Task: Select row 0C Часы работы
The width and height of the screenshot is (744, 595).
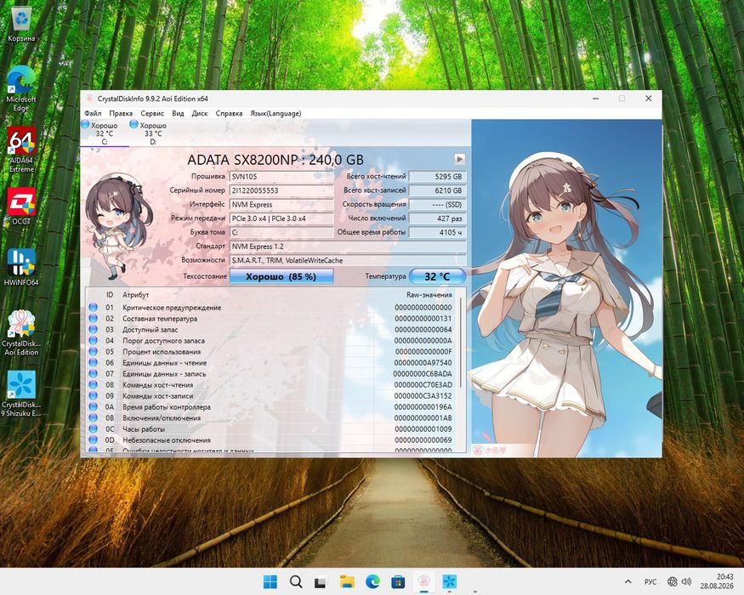Action: pyautogui.click(x=271, y=429)
